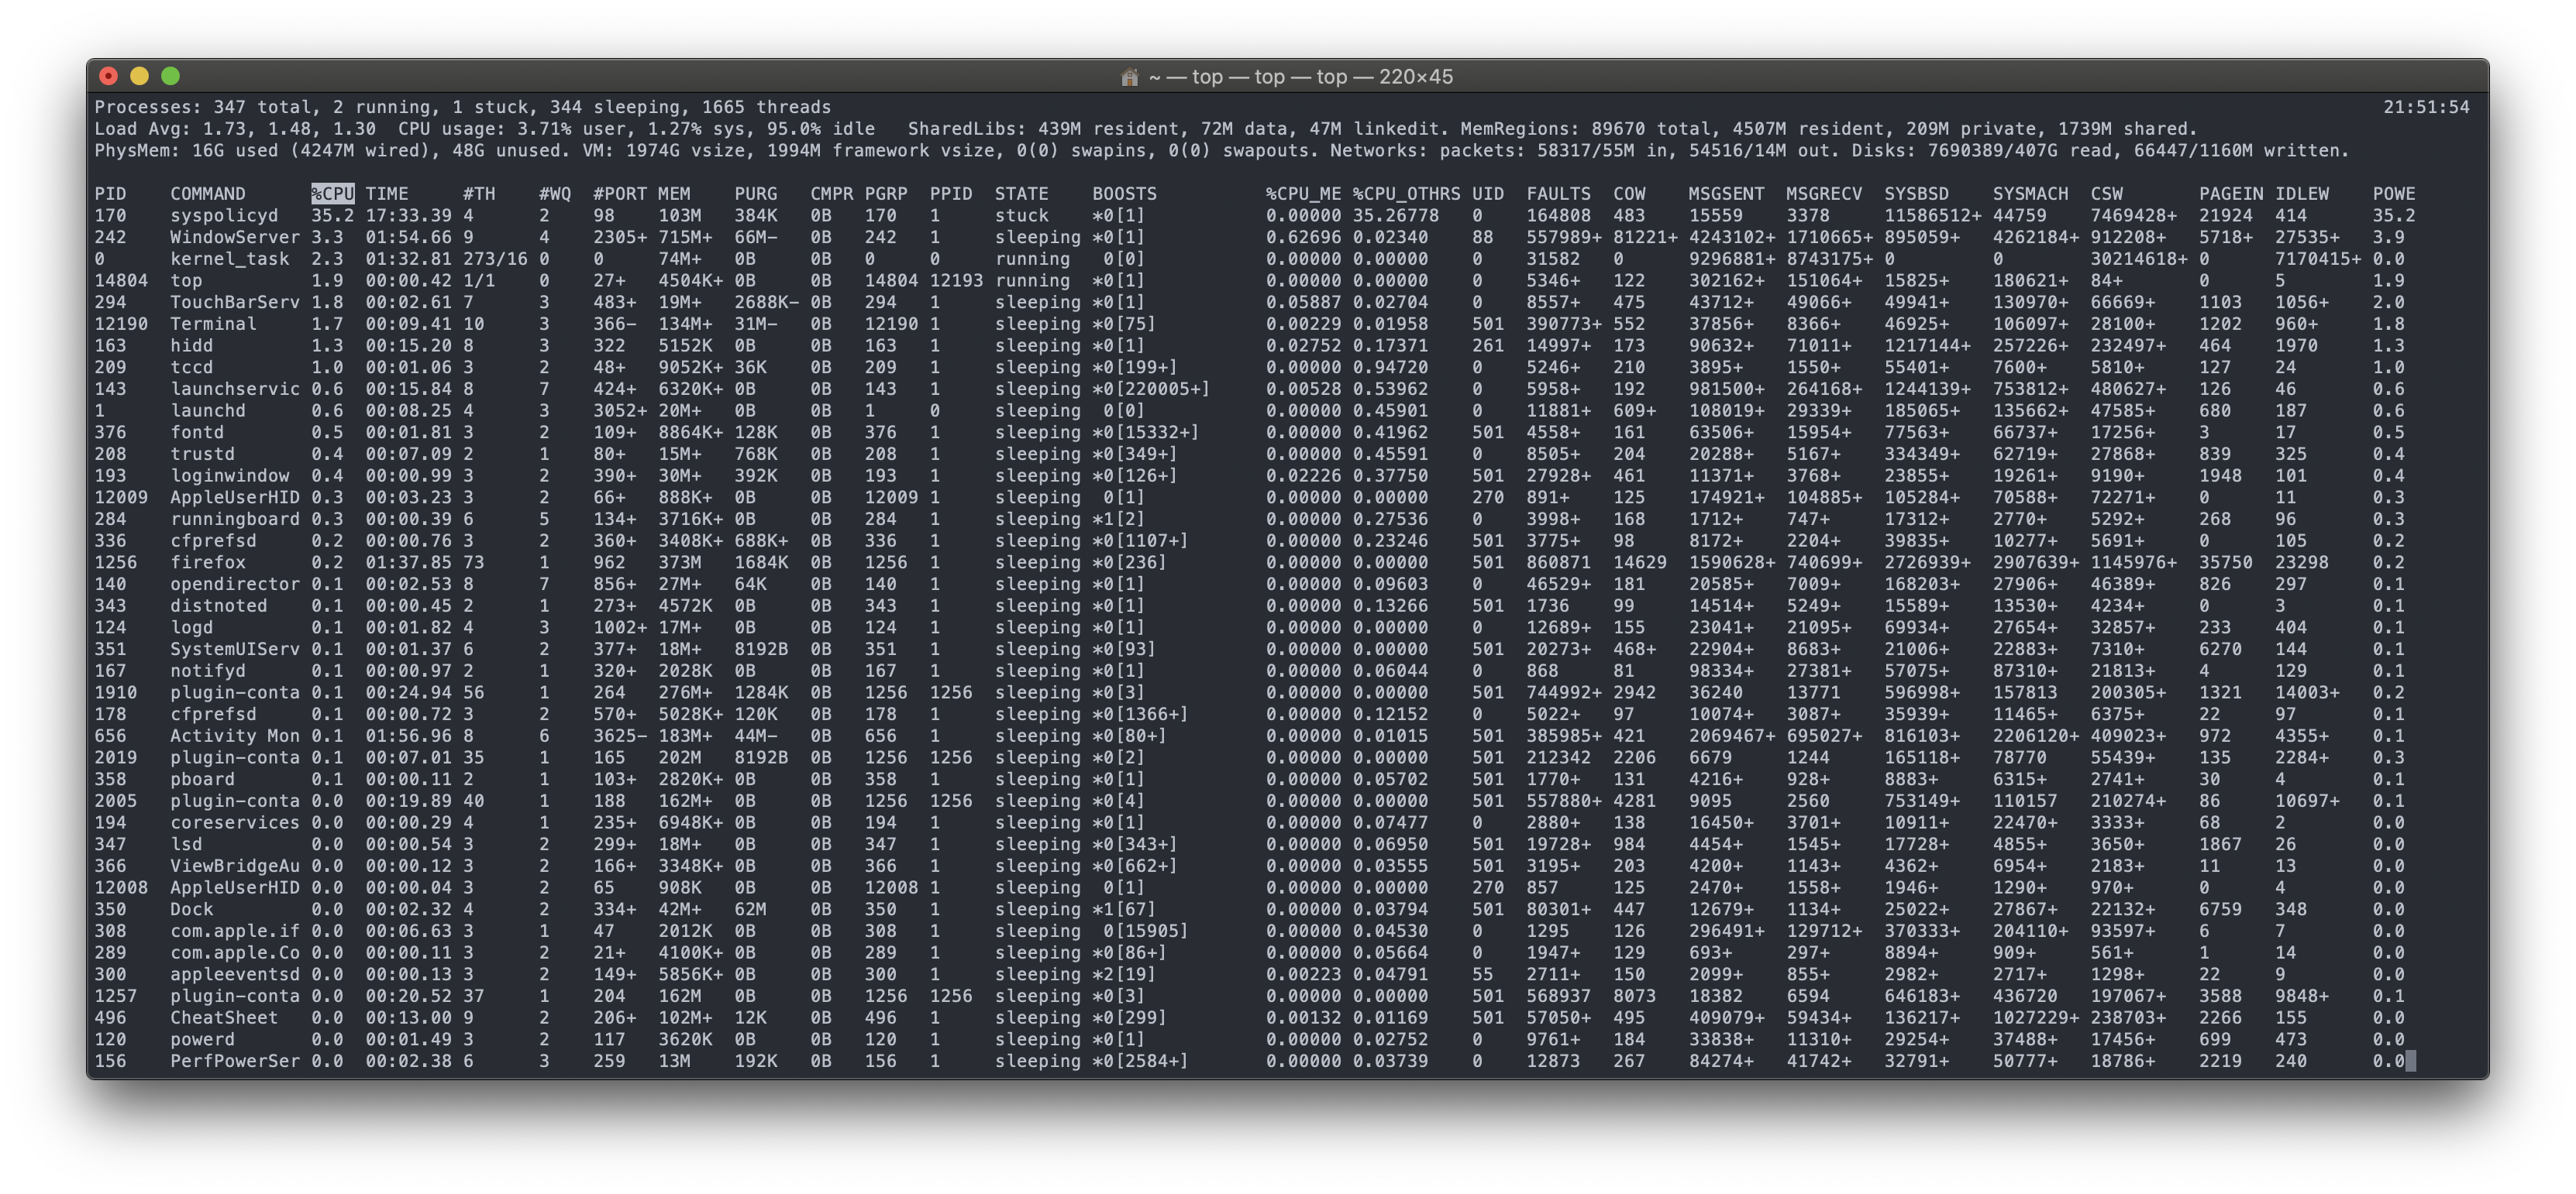Click the highlighted %CPU column header
Viewport: 2576px width, 1194px height.
click(x=332, y=194)
